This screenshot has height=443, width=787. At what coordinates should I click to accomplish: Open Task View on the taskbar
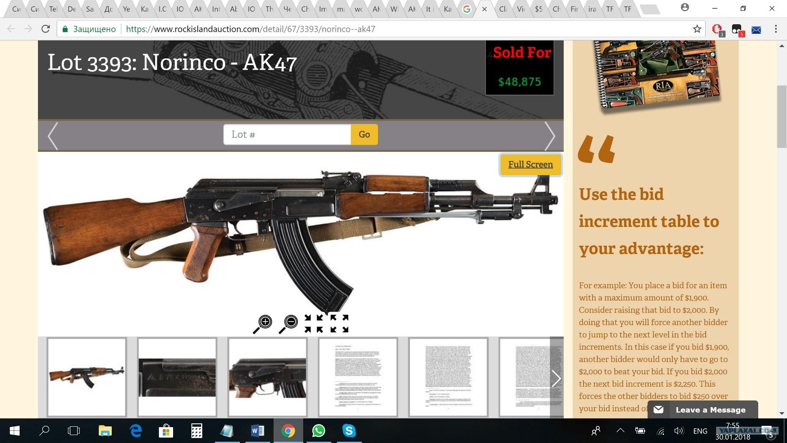point(74,430)
